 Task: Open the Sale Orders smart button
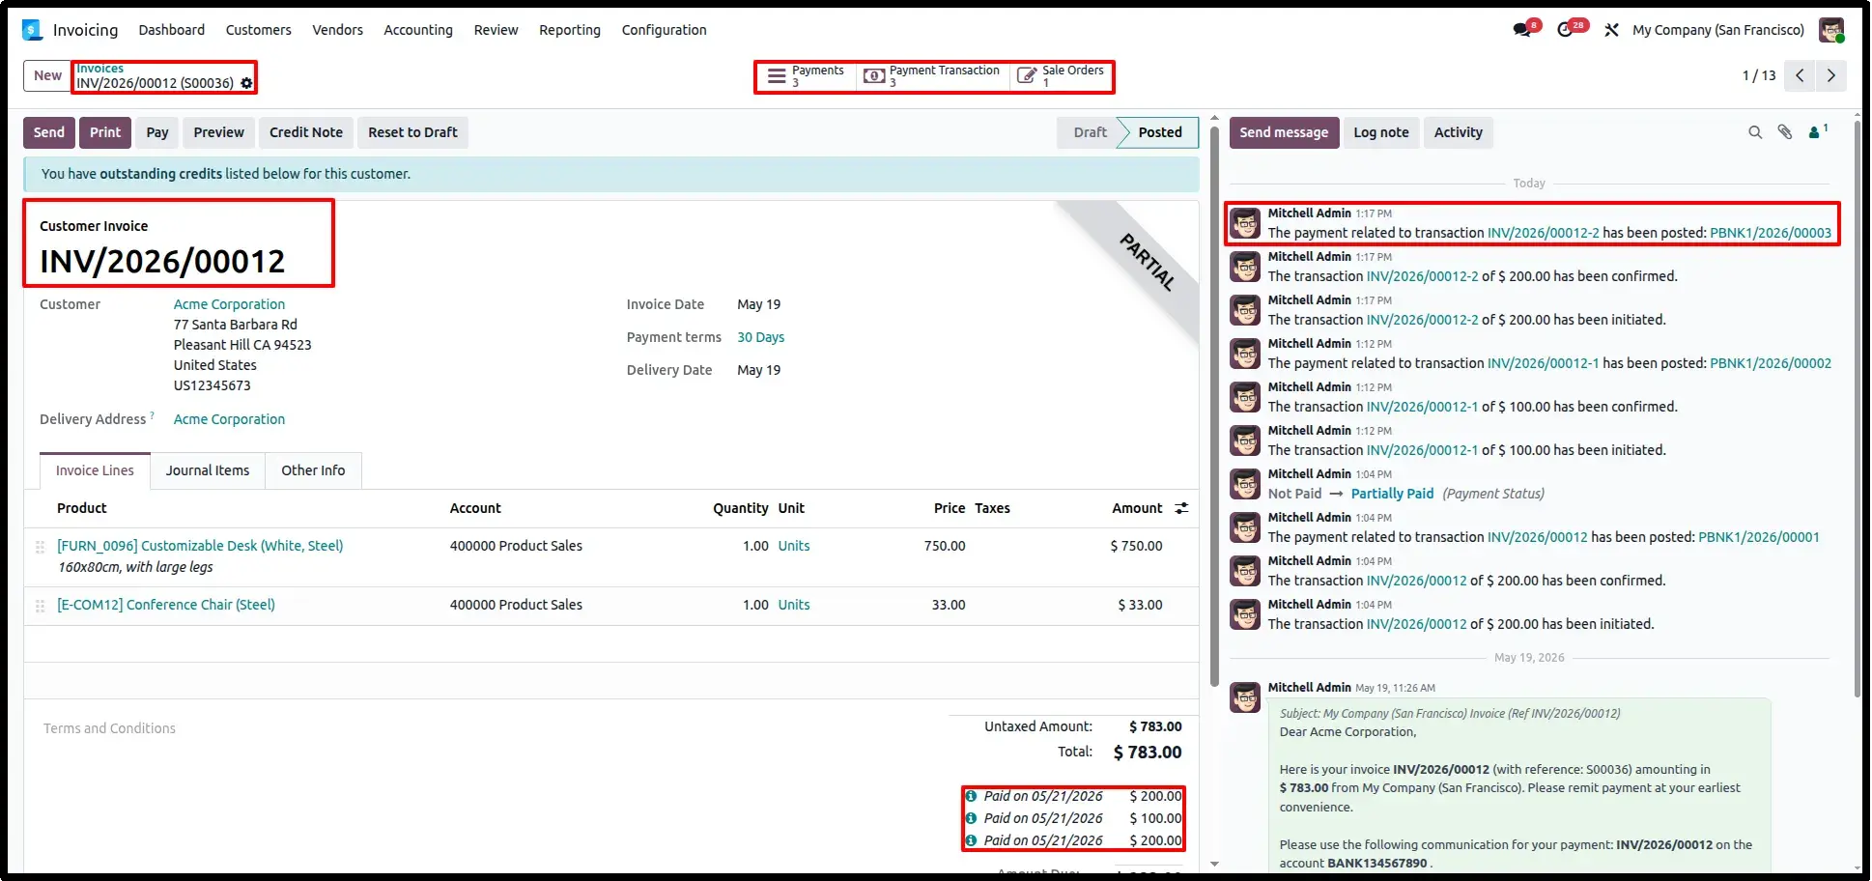(x=1062, y=76)
